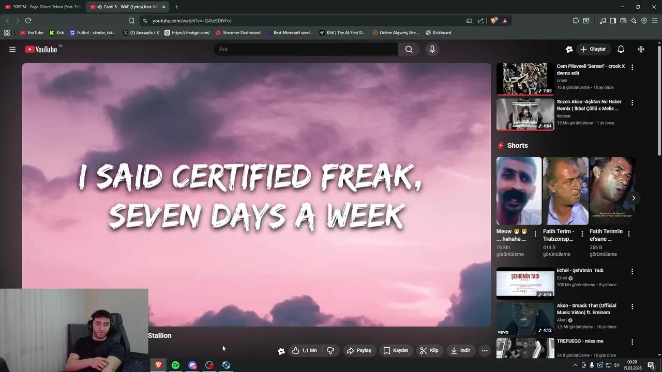Open the YouTube guide hamburger menu
The image size is (662, 372).
(x=12, y=49)
